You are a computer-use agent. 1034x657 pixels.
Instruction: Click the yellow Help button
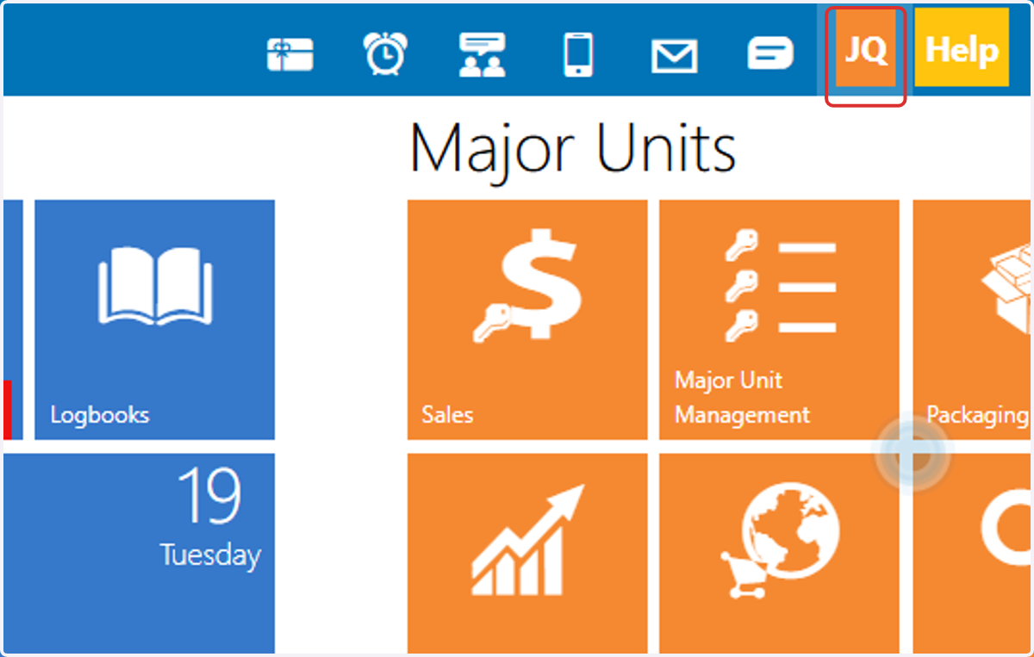[962, 49]
